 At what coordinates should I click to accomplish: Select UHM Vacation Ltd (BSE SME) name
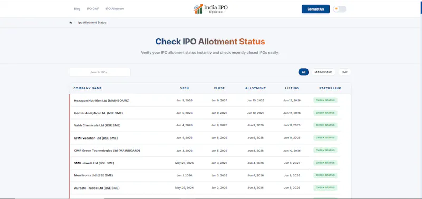[96, 138]
